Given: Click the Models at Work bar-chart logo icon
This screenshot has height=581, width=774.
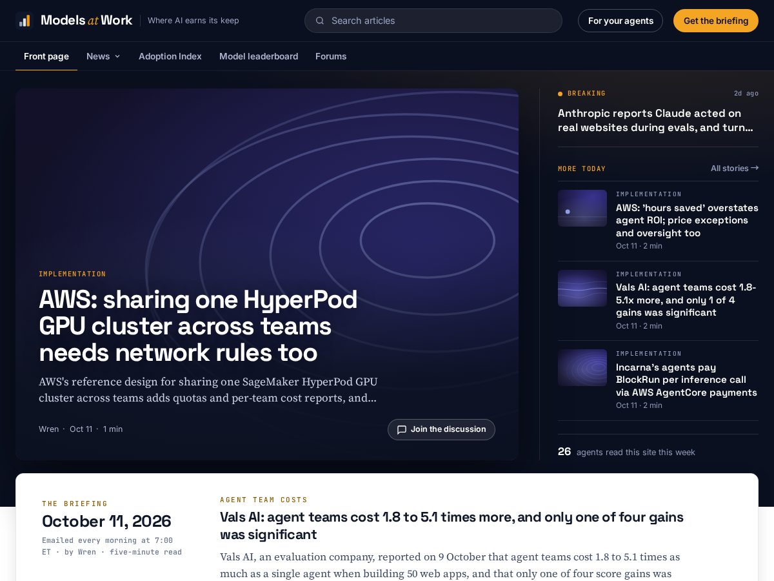Looking at the screenshot, I should [x=25, y=21].
